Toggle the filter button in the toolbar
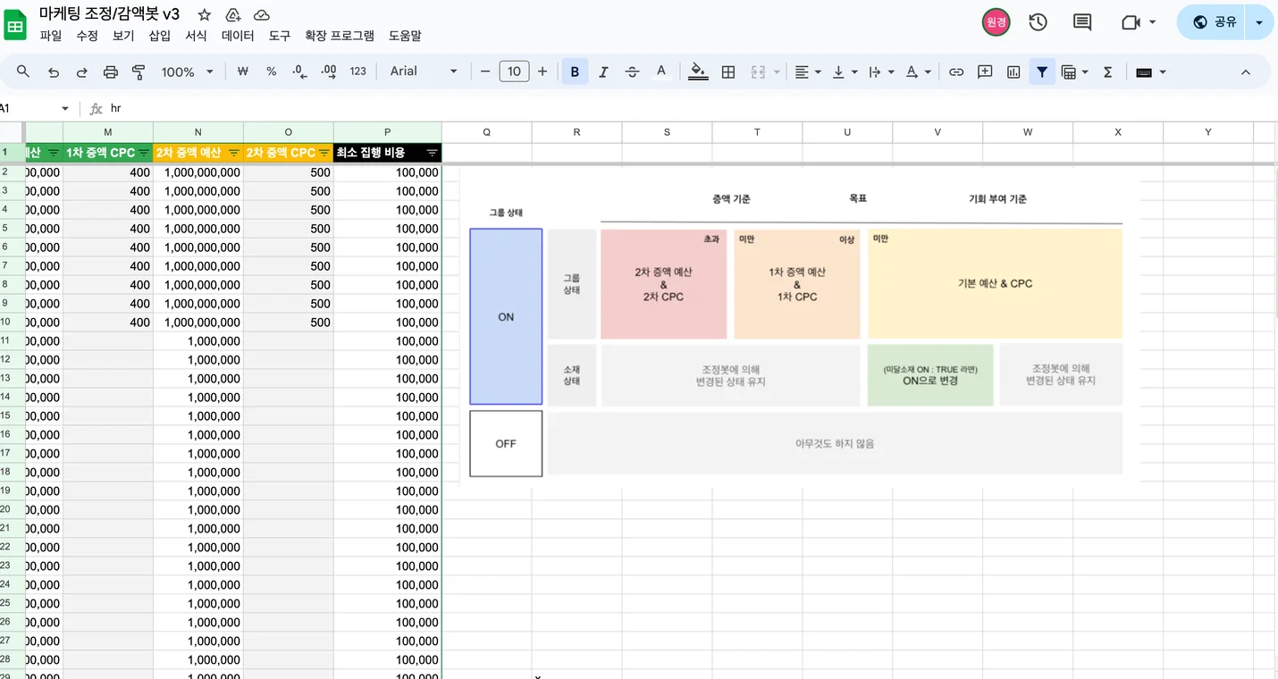1278x679 pixels. tap(1042, 71)
